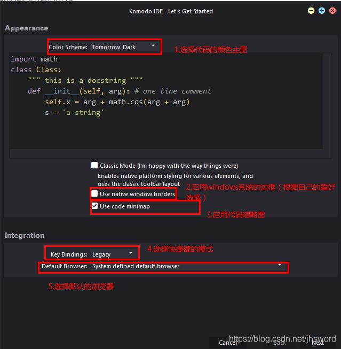Screen dimensions: 341x349
Task: Uncheck the Use code minimap option
Action: click(94, 206)
